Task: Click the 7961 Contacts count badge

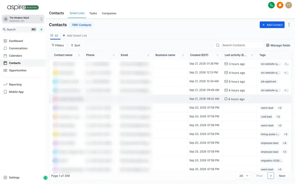Action: (81, 25)
